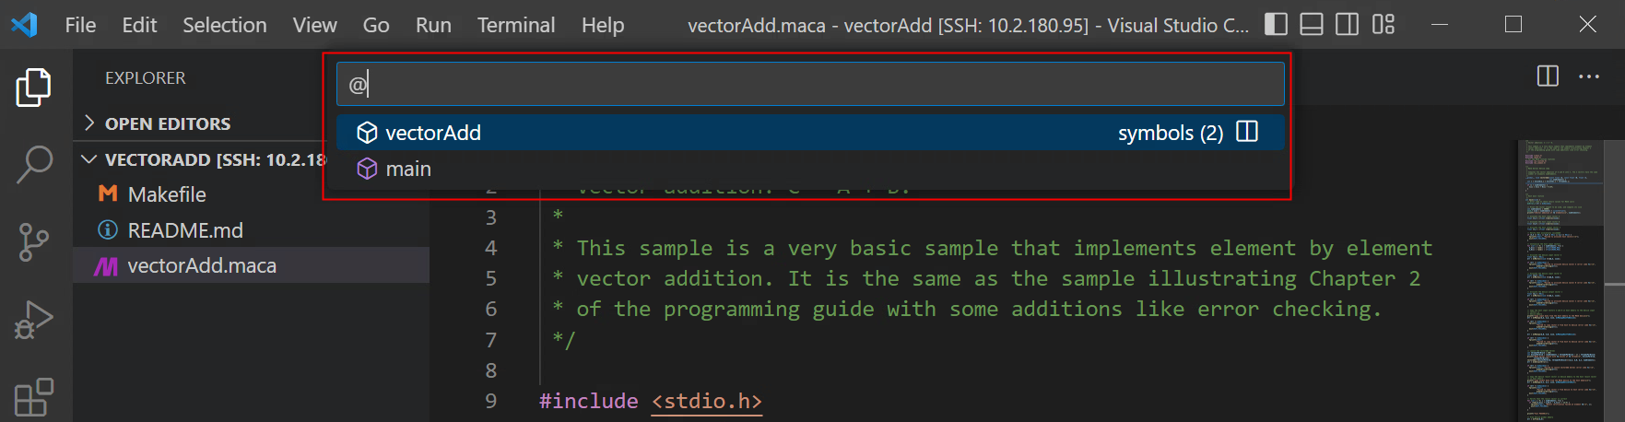Toggle the secondary side bar

coord(1348,25)
